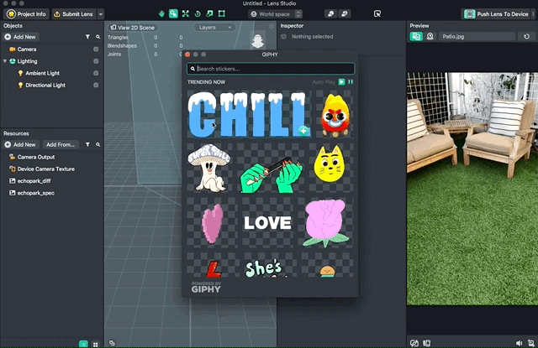Viewport: 538px width, 348px height.
Task: Click the GIPHY search stickers field
Action: pyautogui.click(x=271, y=69)
